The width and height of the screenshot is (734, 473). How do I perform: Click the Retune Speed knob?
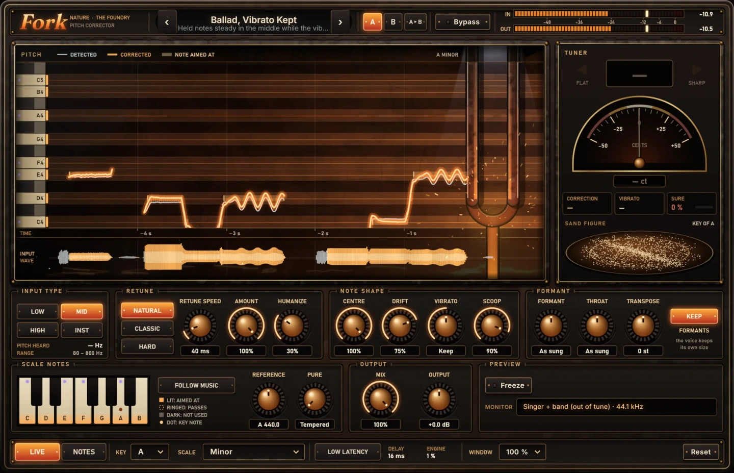pos(200,326)
